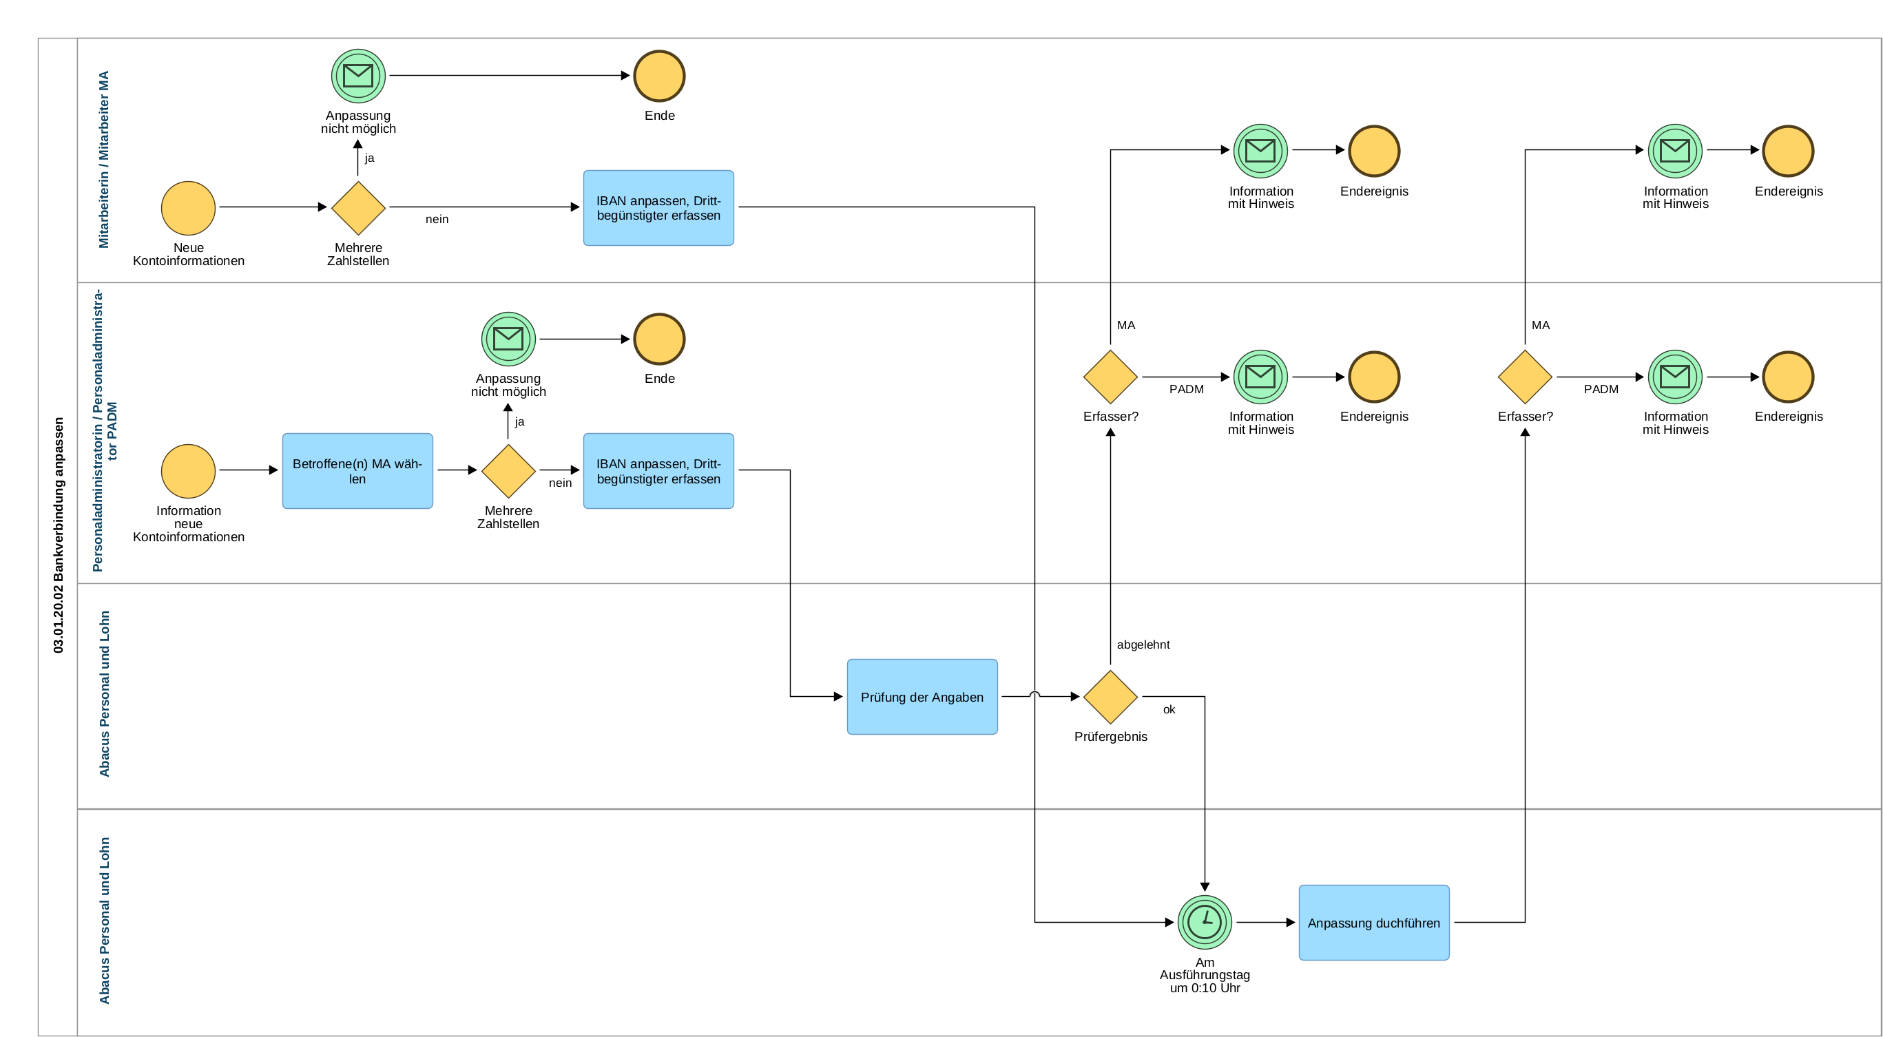Select the 'Ende' end event in the PADM lane
Viewport: 1883px width, 1037px height.
tap(658, 339)
